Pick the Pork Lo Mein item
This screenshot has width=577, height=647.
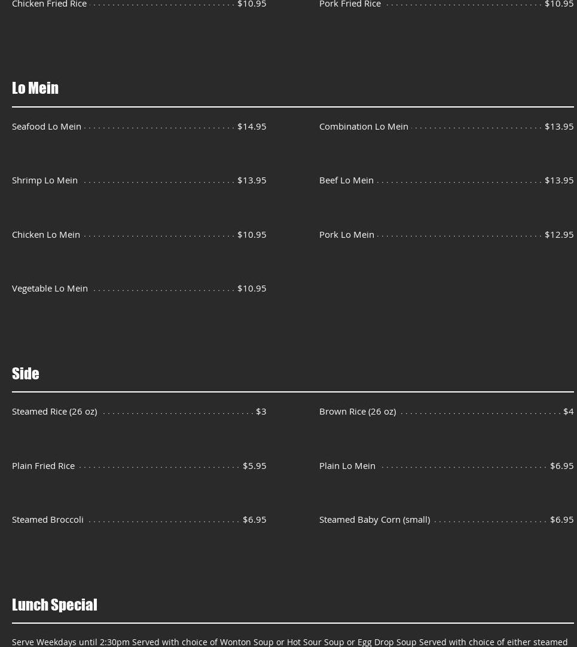(347, 234)
